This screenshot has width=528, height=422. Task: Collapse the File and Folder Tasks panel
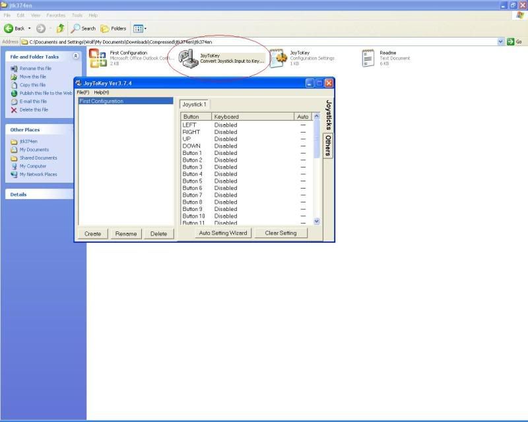[x=76, y=57]
